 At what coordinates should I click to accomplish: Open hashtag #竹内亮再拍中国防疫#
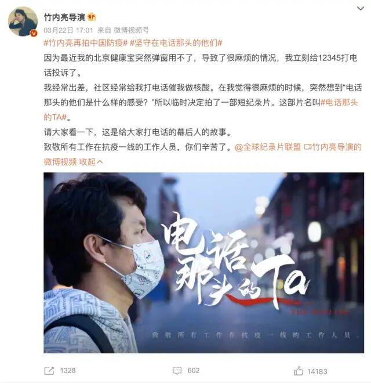[x=86, y=43]
